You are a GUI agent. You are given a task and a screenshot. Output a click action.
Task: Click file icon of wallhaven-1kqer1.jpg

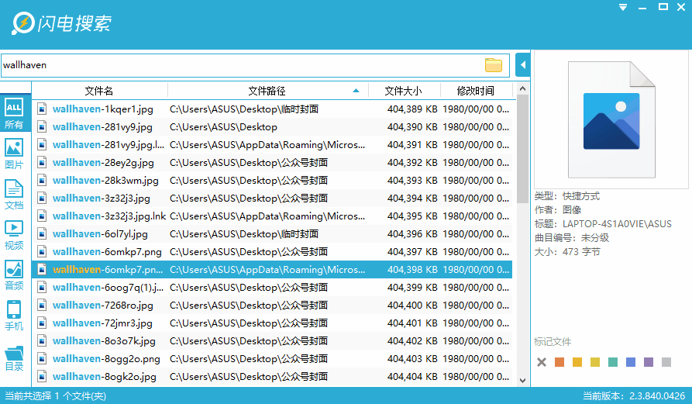coord(42,109)
